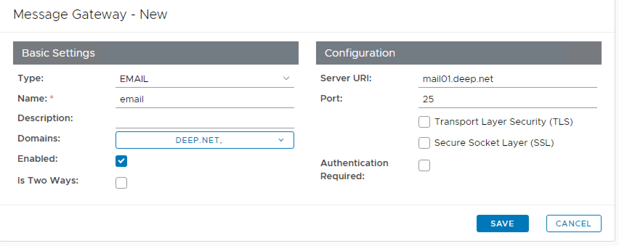Open the Type dropdown showing EMAIL

(204, 79)
